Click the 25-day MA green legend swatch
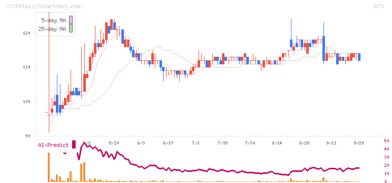This screenshot has height=183, width=392. 71,28
